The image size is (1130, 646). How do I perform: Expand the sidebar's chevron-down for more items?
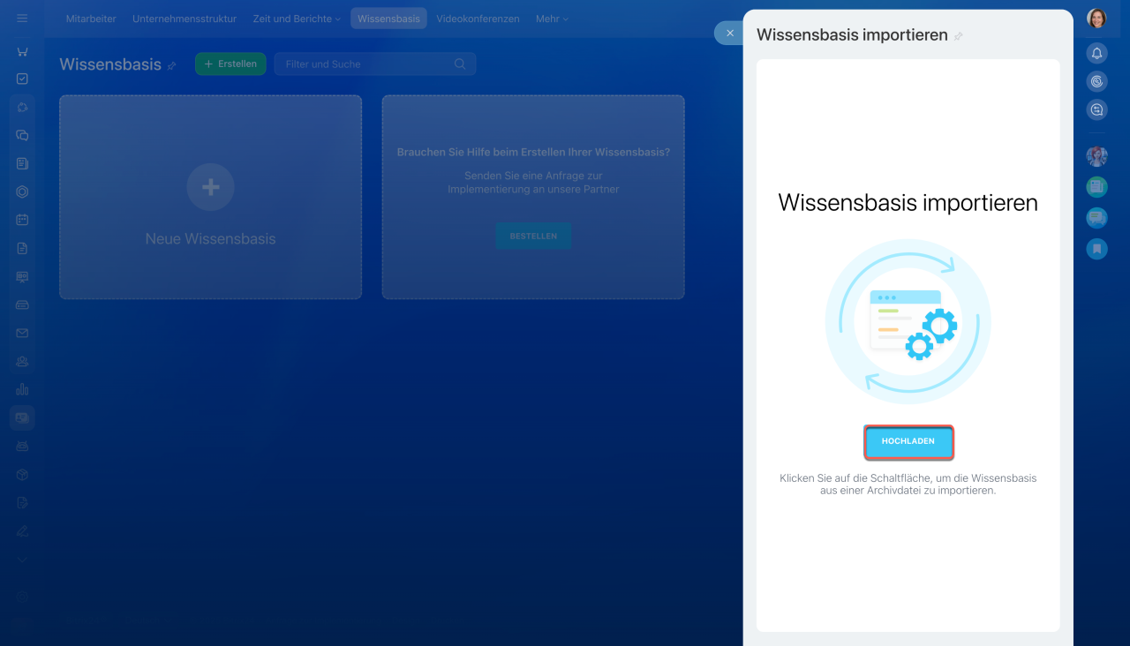coord(22,560)
